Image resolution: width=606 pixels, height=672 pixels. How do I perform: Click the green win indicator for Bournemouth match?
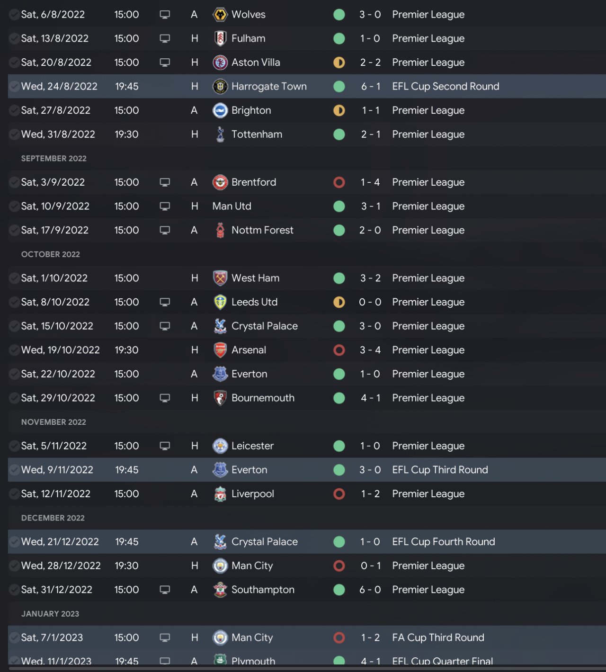[x=339, y=398]
